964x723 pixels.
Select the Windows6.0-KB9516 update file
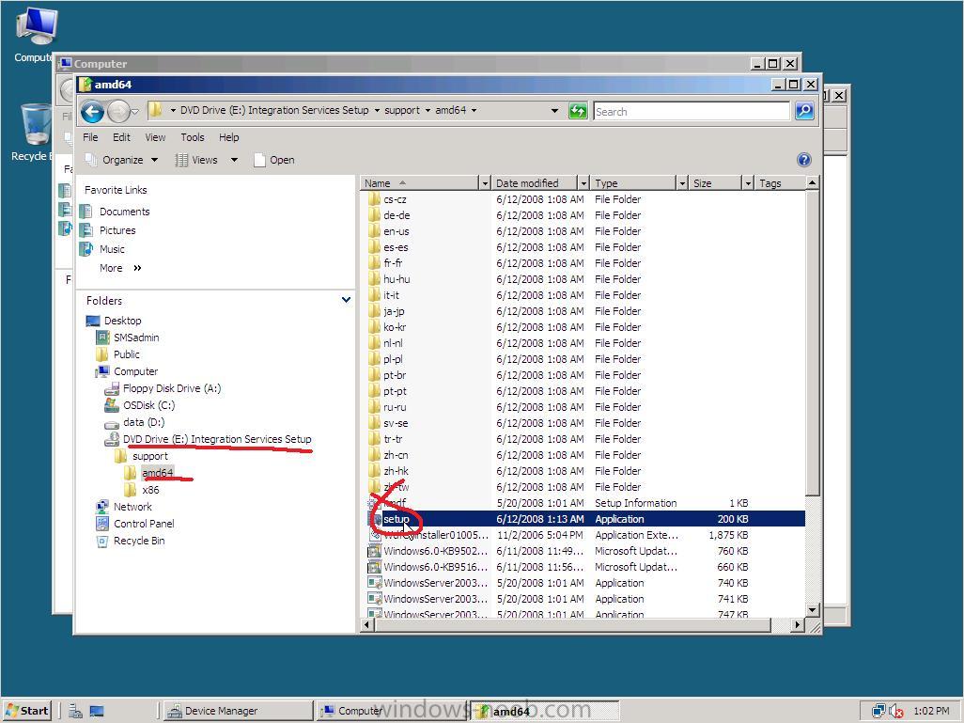click(435, 567)
